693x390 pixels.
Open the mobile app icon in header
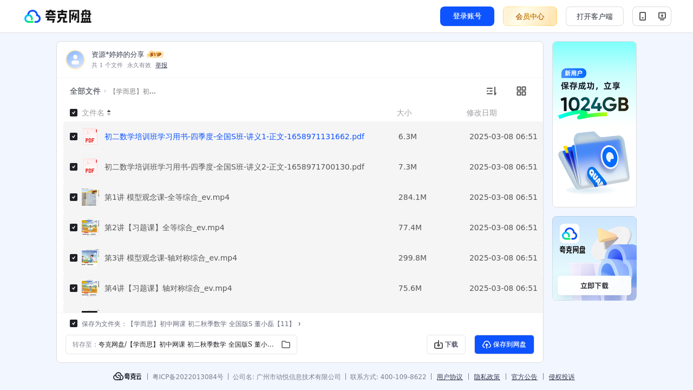pos(643,16)
